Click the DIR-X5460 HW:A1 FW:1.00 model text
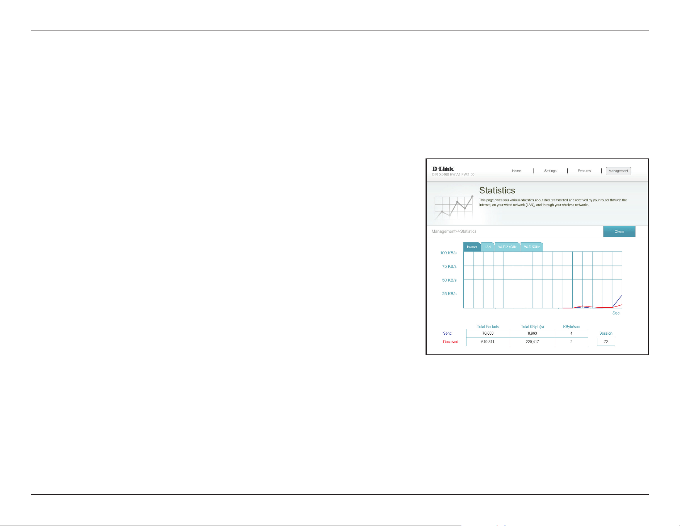 pos(453,175)
